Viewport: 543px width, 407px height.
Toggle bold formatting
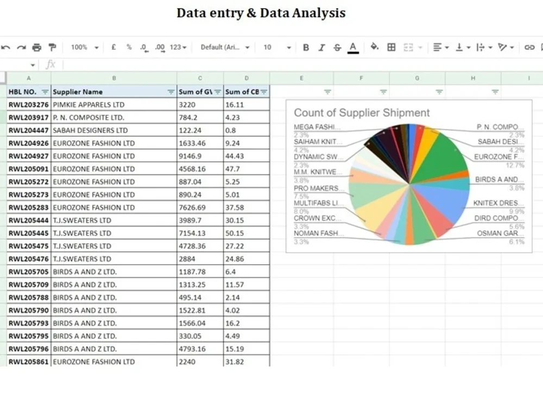tap(306, 47)
